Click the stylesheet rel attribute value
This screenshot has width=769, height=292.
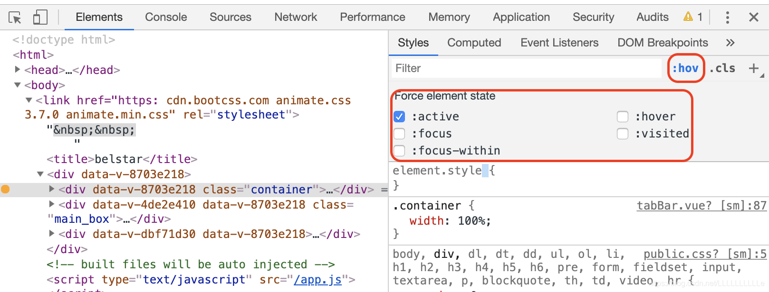(251, 115)
